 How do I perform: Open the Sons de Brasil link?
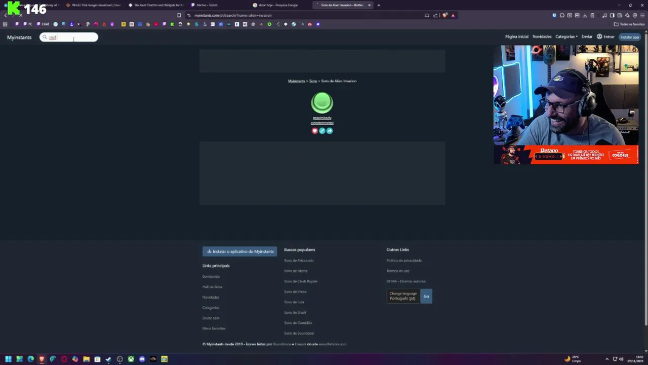[295, 312]
